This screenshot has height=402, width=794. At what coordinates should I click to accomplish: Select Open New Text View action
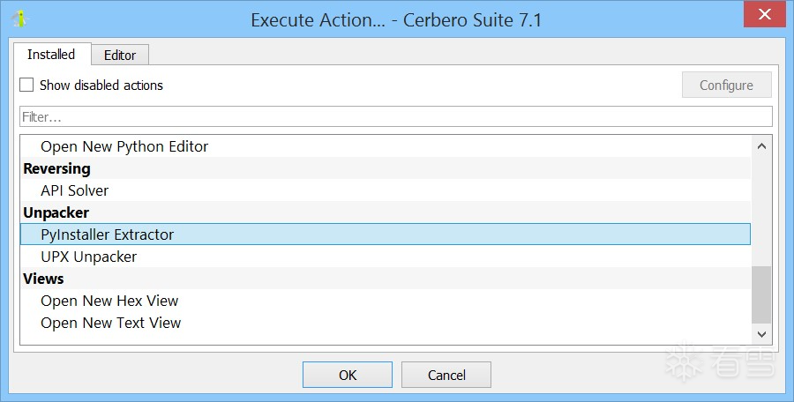point(110,323)
